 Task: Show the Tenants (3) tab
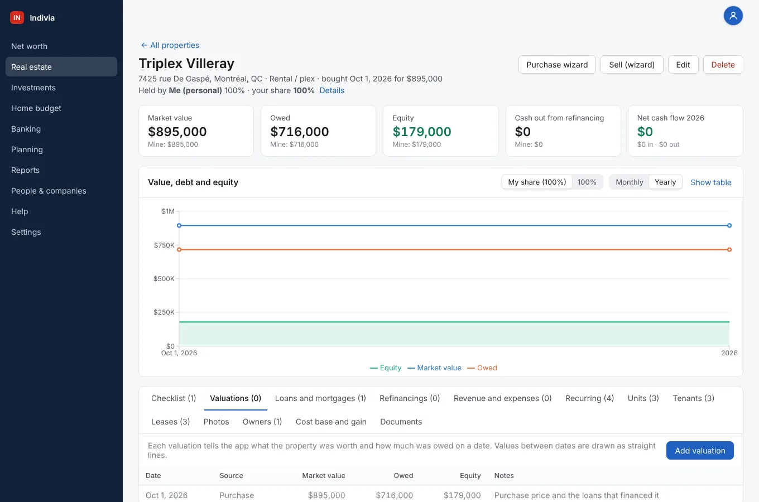694,398
